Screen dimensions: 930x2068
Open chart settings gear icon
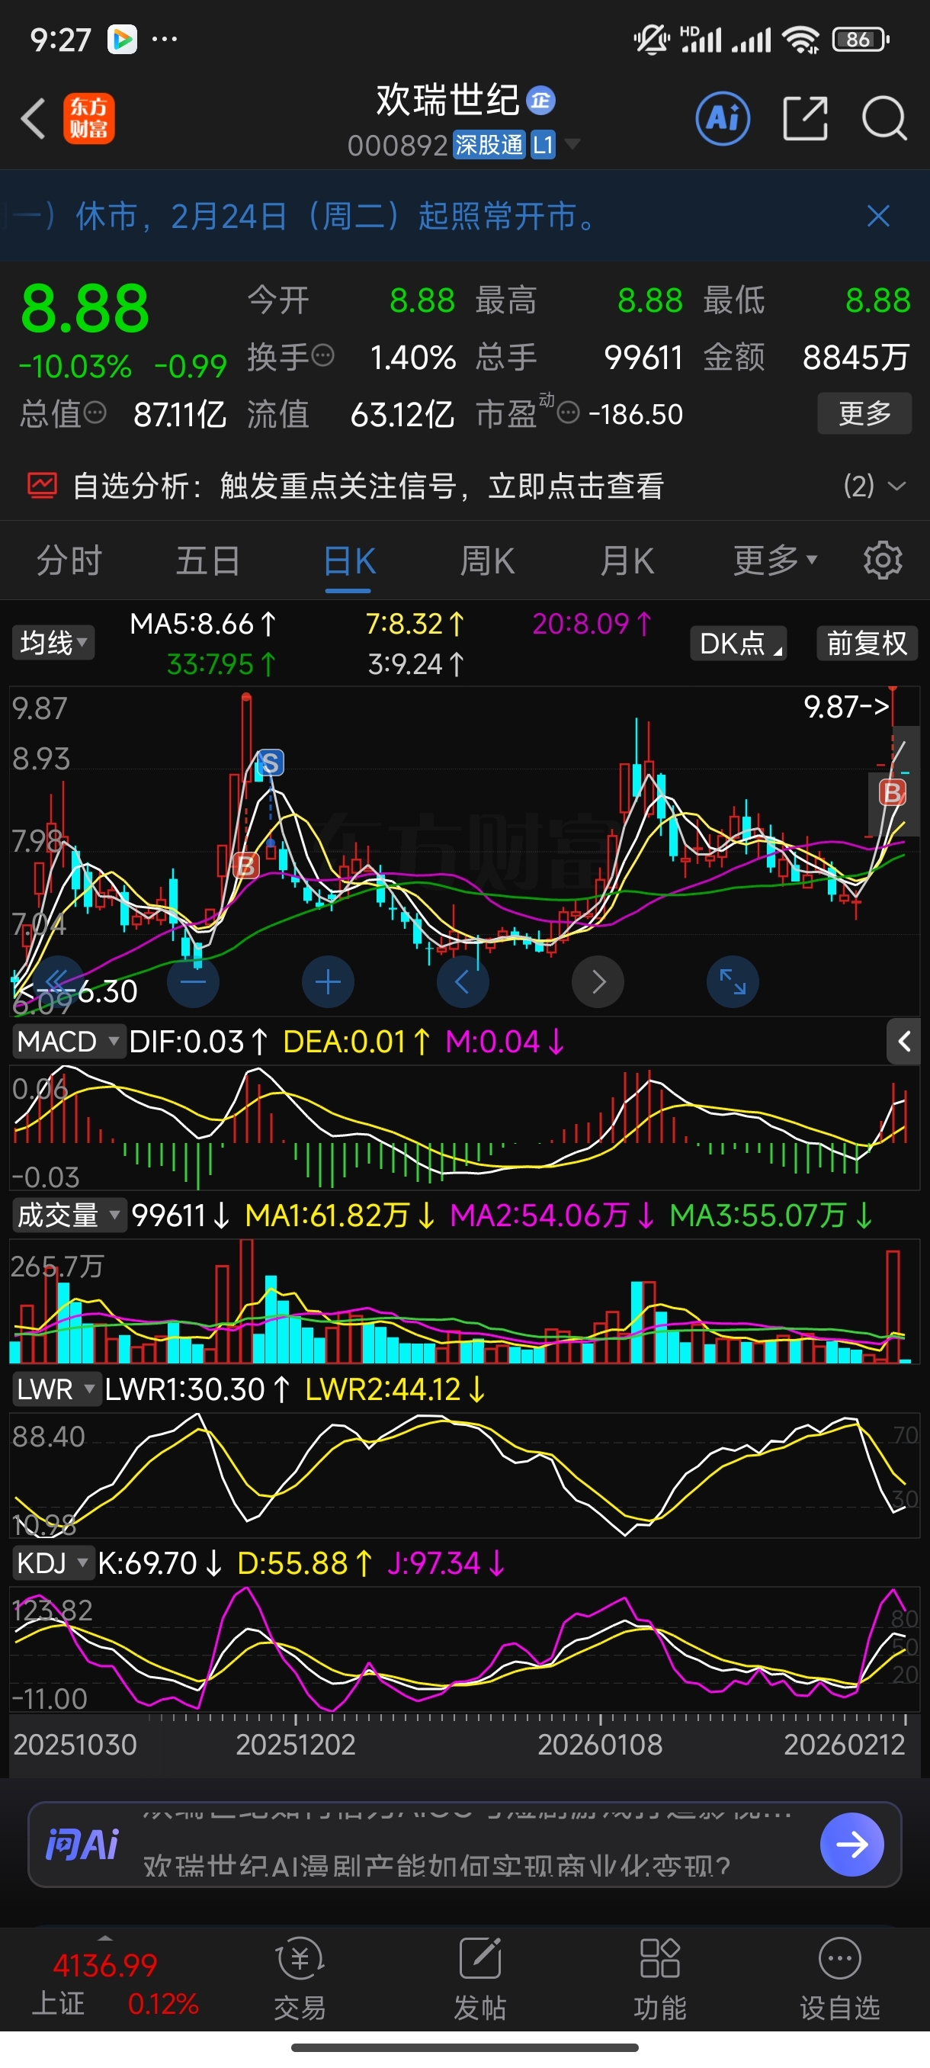[x=883, y=560]
